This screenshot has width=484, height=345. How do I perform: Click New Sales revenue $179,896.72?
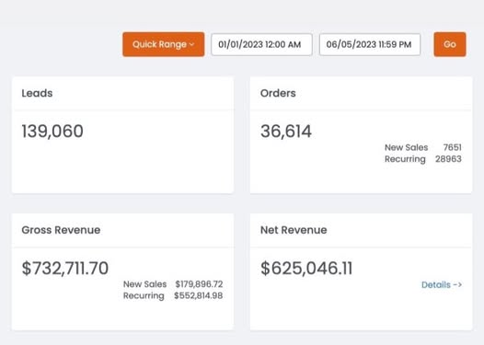point(199,284)
